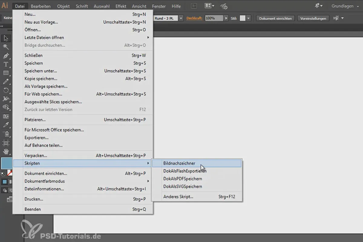Set fill to None swatch
Image resolution: width=363 pixels, height=242 pixels.
point(10,173)
